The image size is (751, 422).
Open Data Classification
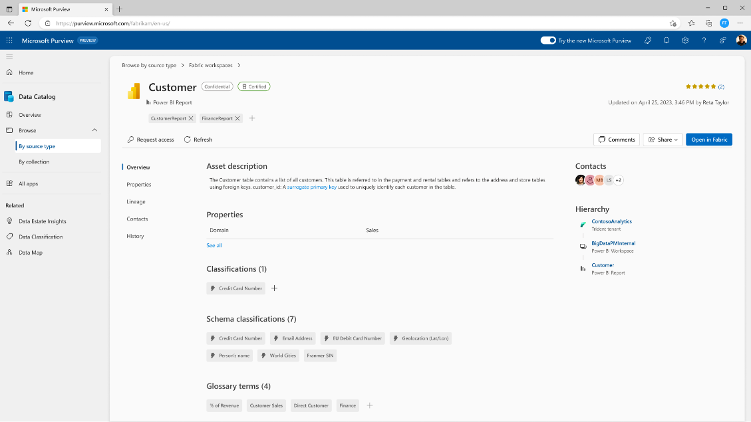tap(41, 237)
